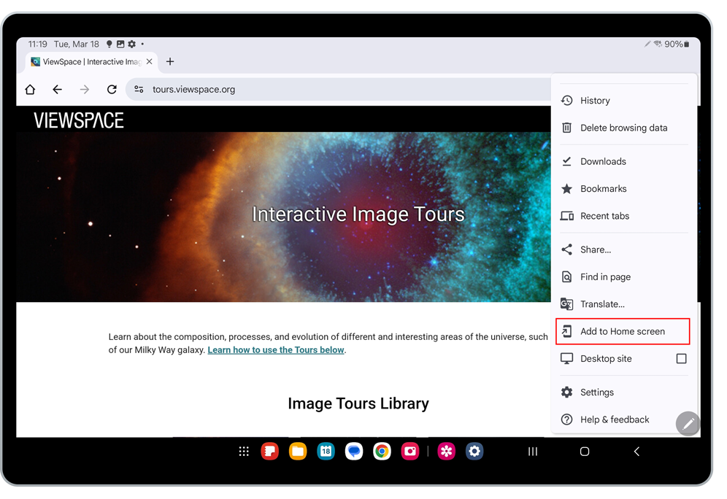
Task: Tap the forward navigation arrow
Action: [85, 90]
